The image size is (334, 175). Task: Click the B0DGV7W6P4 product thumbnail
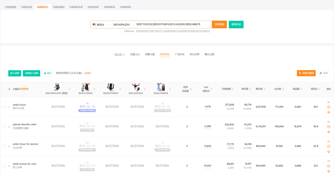111,87
